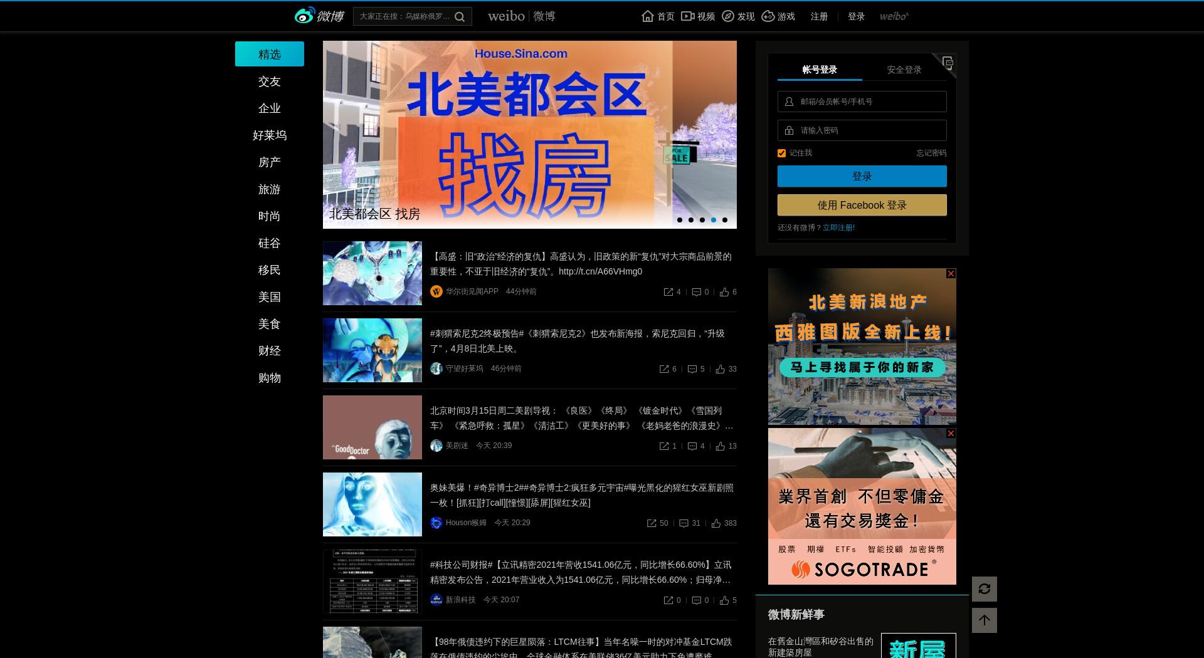
Task: Select 交友 category in sidebar
Action: click(270, 81)
